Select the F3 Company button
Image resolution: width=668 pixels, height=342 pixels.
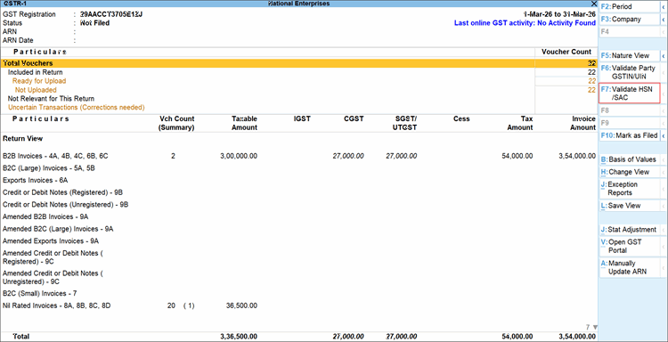630,20
